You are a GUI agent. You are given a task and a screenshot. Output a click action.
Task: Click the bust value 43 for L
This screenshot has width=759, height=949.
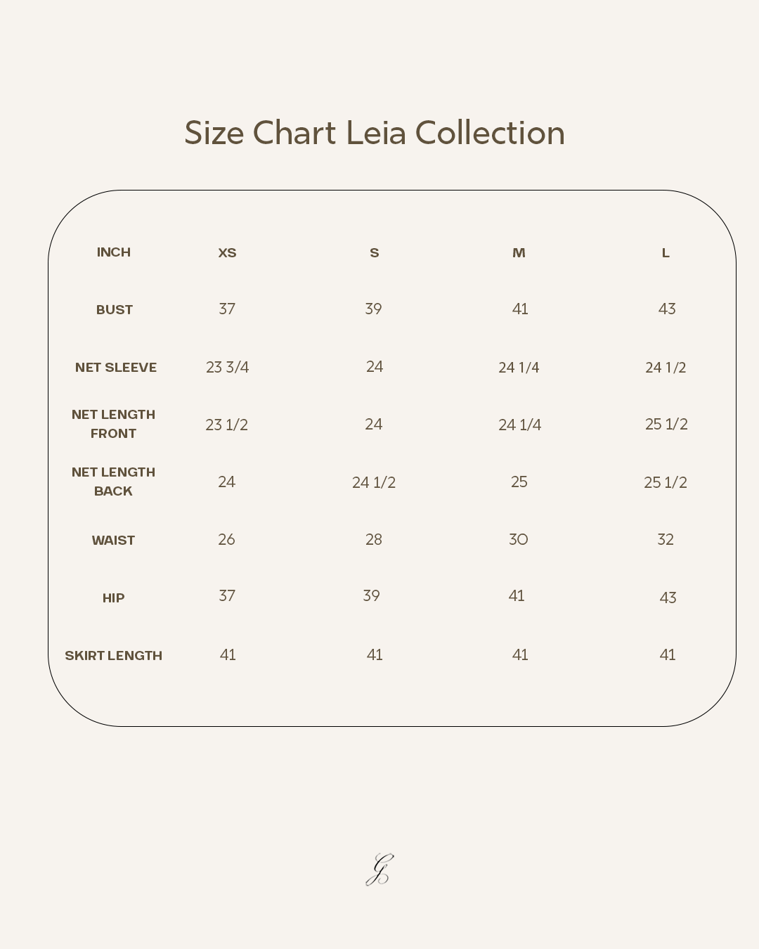[667, 309]
